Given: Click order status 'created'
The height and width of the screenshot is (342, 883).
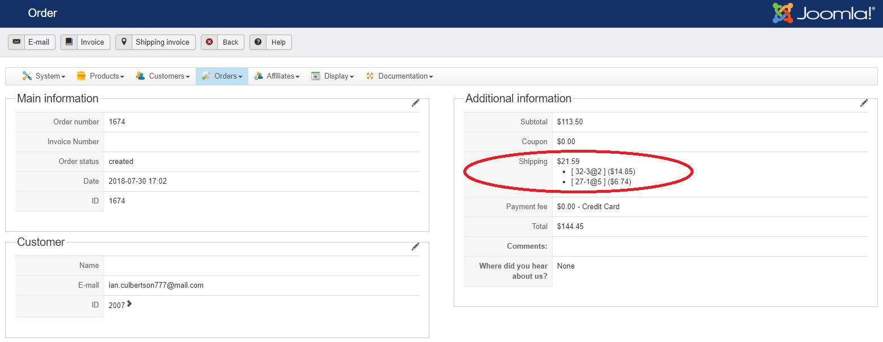Looking at the screenshot, I should [x=121, y=161].
